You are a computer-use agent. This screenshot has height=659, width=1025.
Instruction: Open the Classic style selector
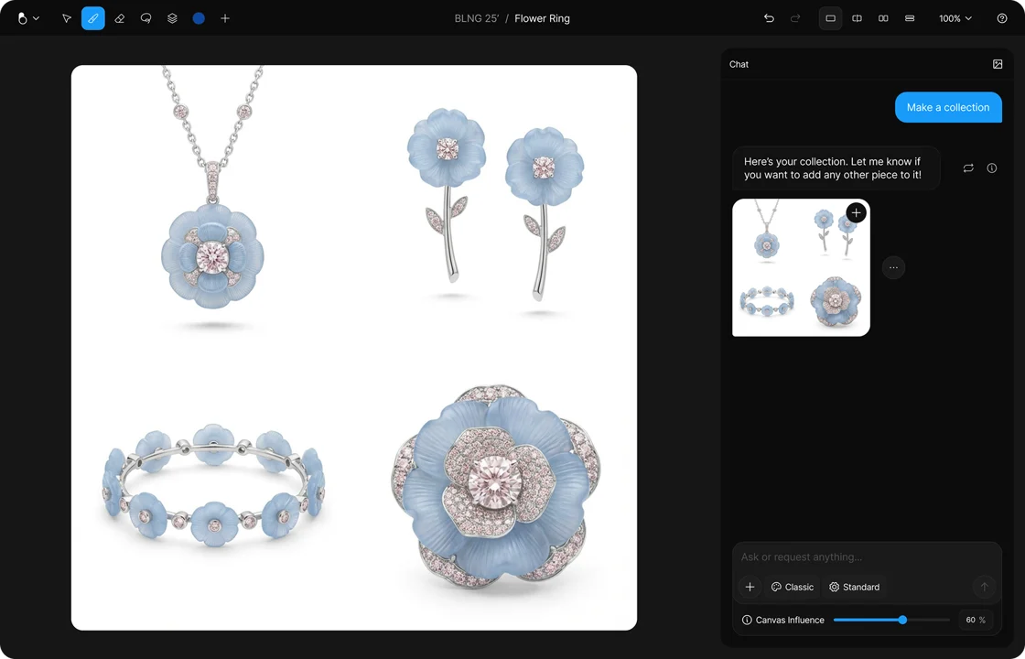(x=793, y=587)
